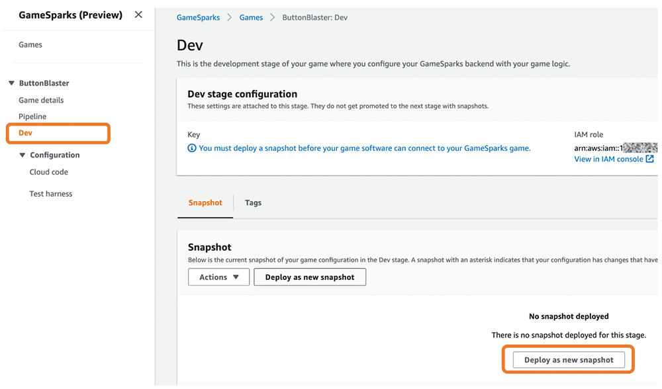Open Cloud code under Configuration
Screen dimensions: 662x389
[48, 172]
